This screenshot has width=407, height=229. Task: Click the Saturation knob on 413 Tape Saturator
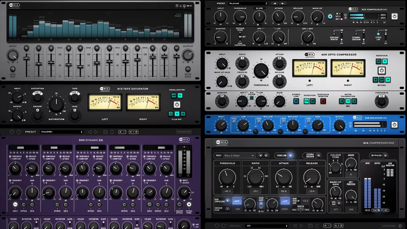pyautogui.click(x=56, y=105)
